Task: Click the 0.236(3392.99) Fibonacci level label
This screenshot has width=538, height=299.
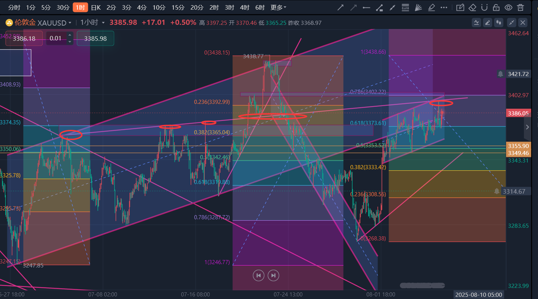Action: 212,102
